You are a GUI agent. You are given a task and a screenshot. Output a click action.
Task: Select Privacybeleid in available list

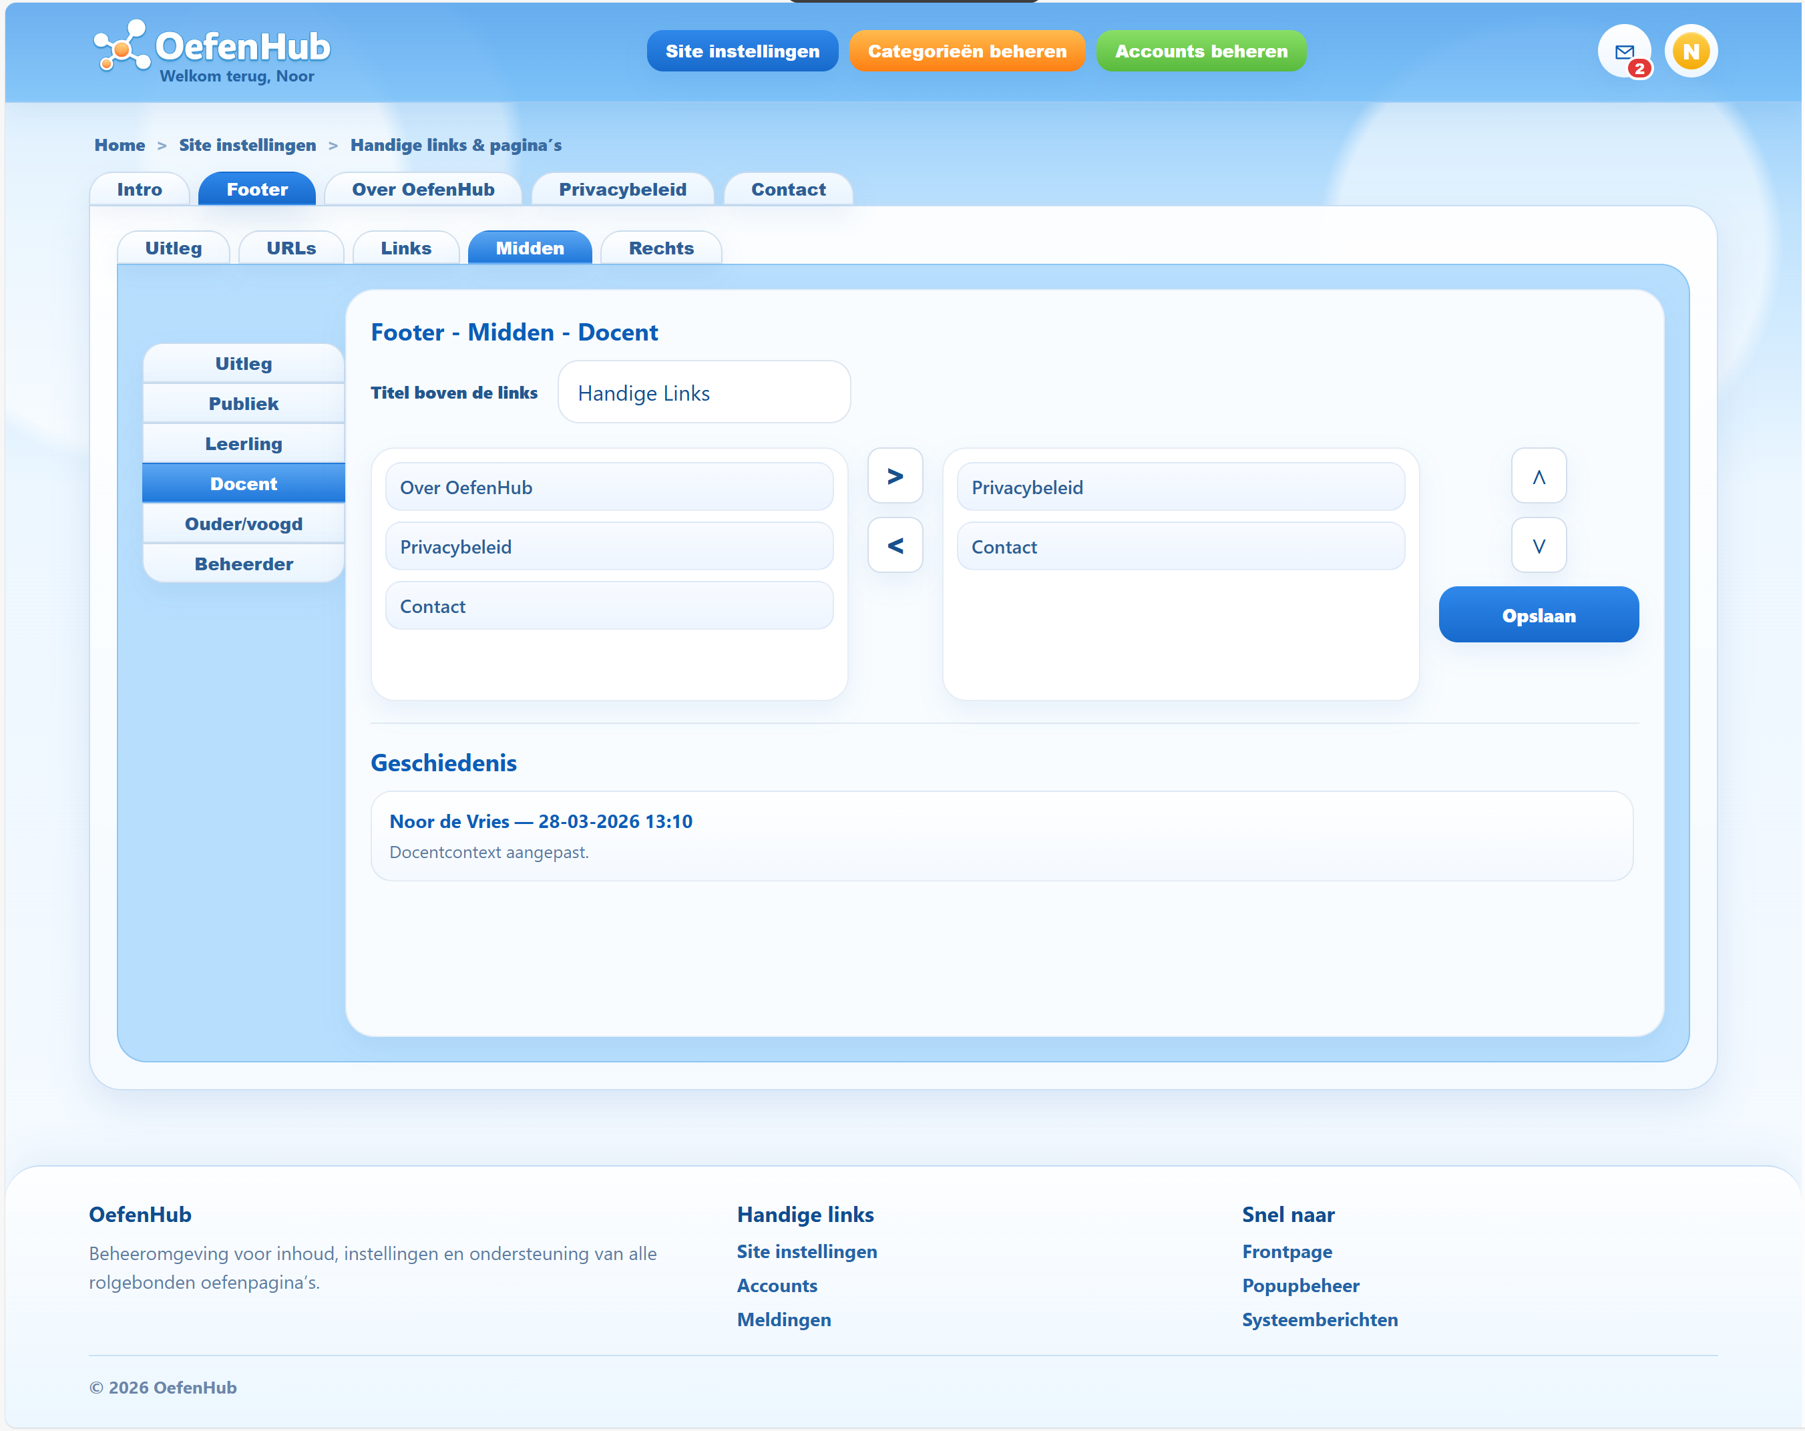[x=608, y=547]
